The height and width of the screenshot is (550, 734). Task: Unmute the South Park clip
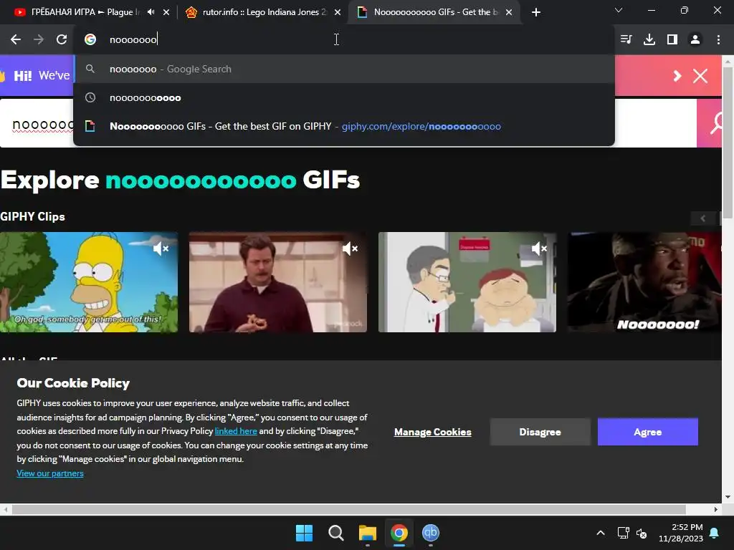[x=539, y=249]
